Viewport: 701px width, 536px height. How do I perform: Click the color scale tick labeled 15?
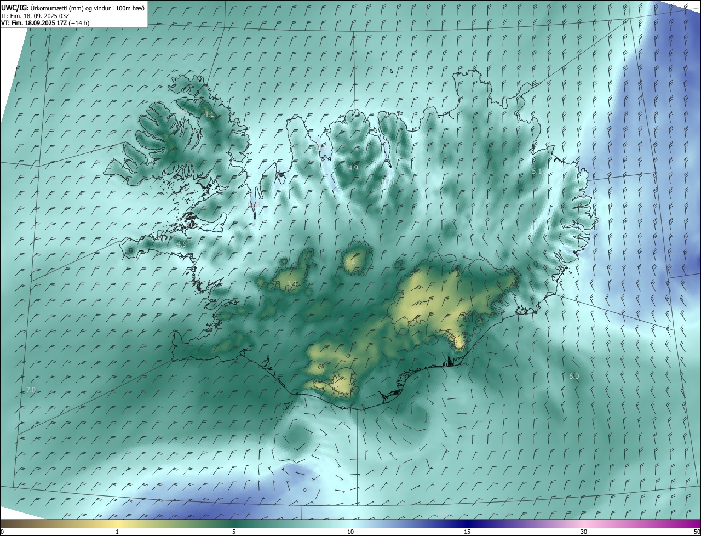tap(467, 532)
